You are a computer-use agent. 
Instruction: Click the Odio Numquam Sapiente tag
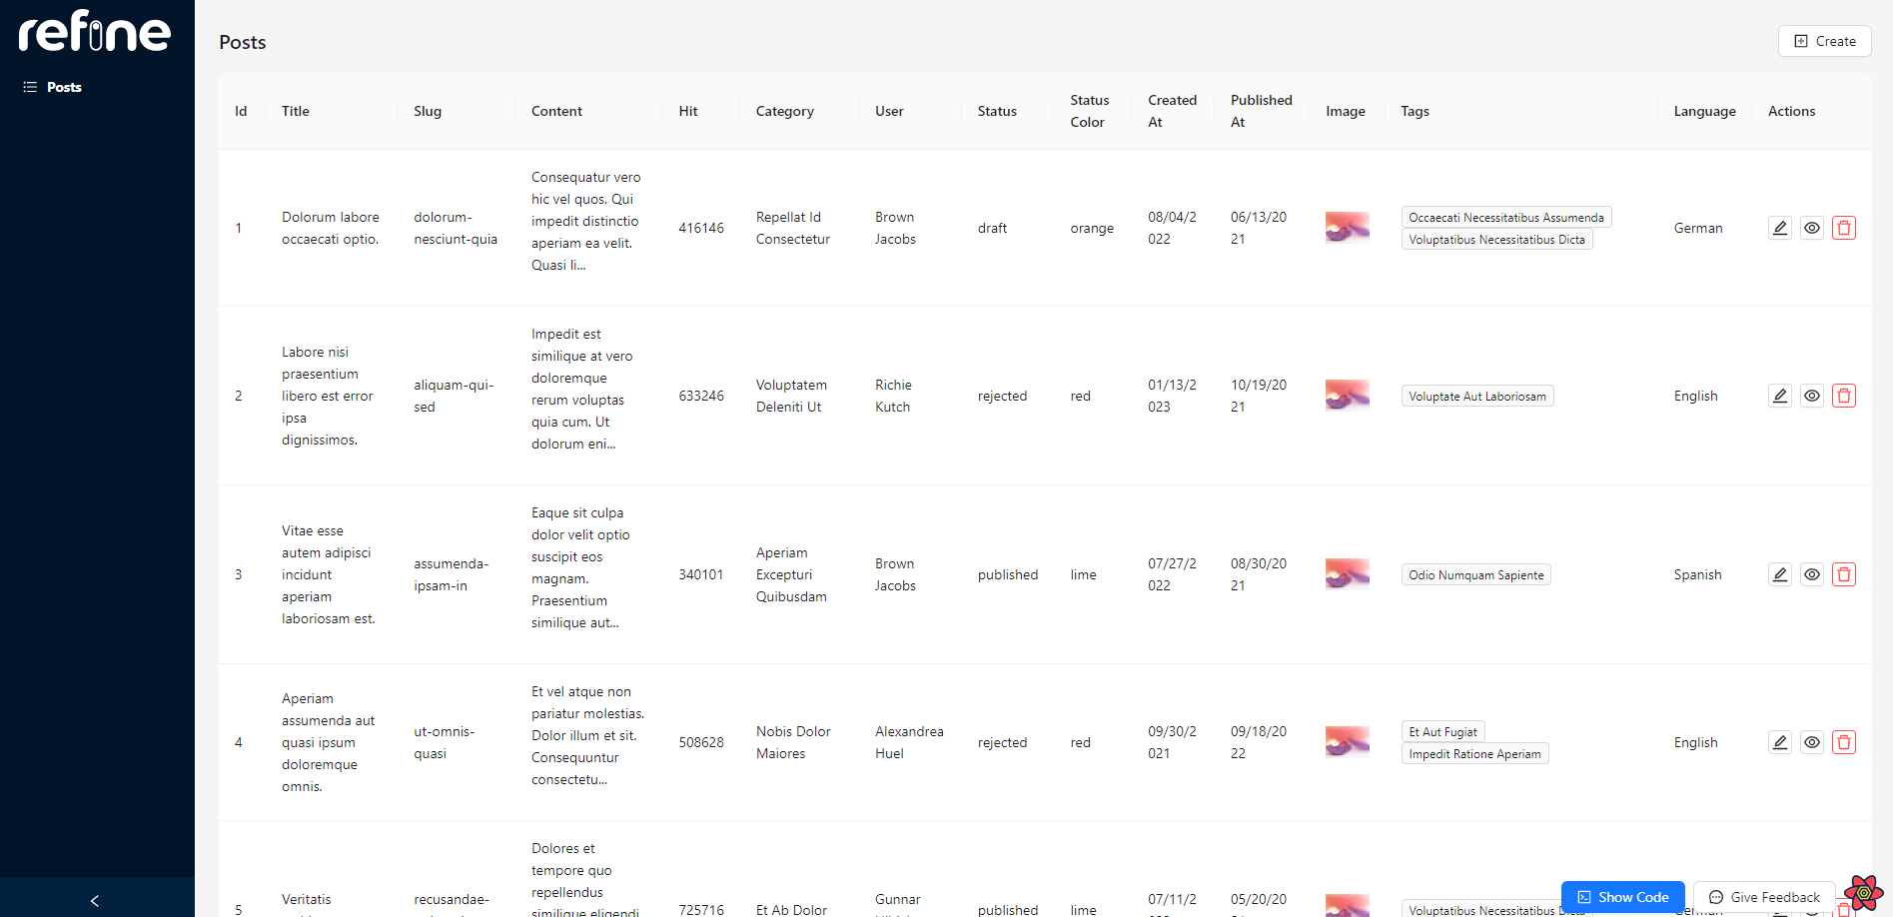(x=1475, y=575)
